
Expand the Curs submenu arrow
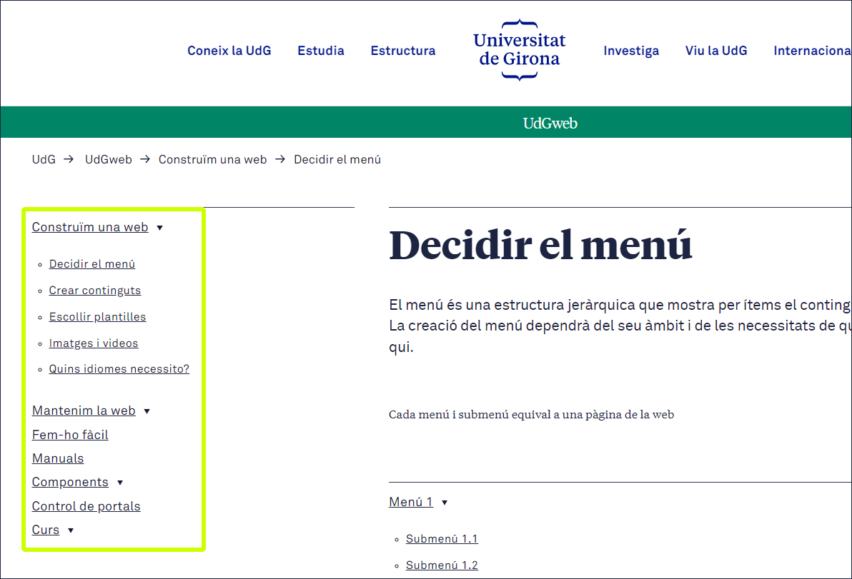click(x=70, y=530)
